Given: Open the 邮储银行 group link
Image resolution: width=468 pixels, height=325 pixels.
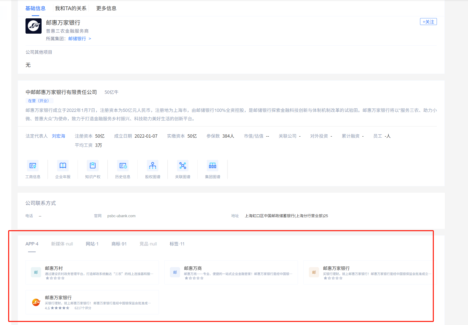Looking at the screenshot, I should (80, 39).
